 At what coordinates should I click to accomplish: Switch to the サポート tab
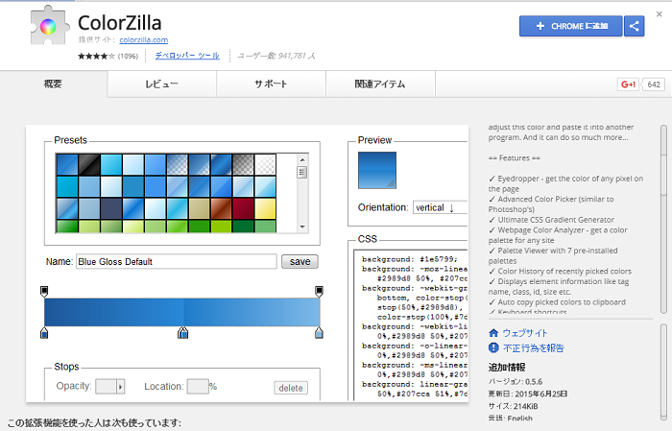271,84
